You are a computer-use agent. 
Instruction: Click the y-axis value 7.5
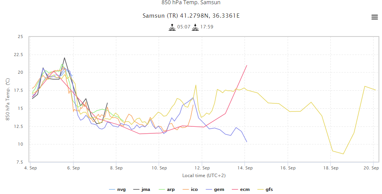20,162
